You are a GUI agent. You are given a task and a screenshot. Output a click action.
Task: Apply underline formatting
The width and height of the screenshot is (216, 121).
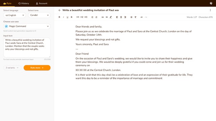pos(67,17)
